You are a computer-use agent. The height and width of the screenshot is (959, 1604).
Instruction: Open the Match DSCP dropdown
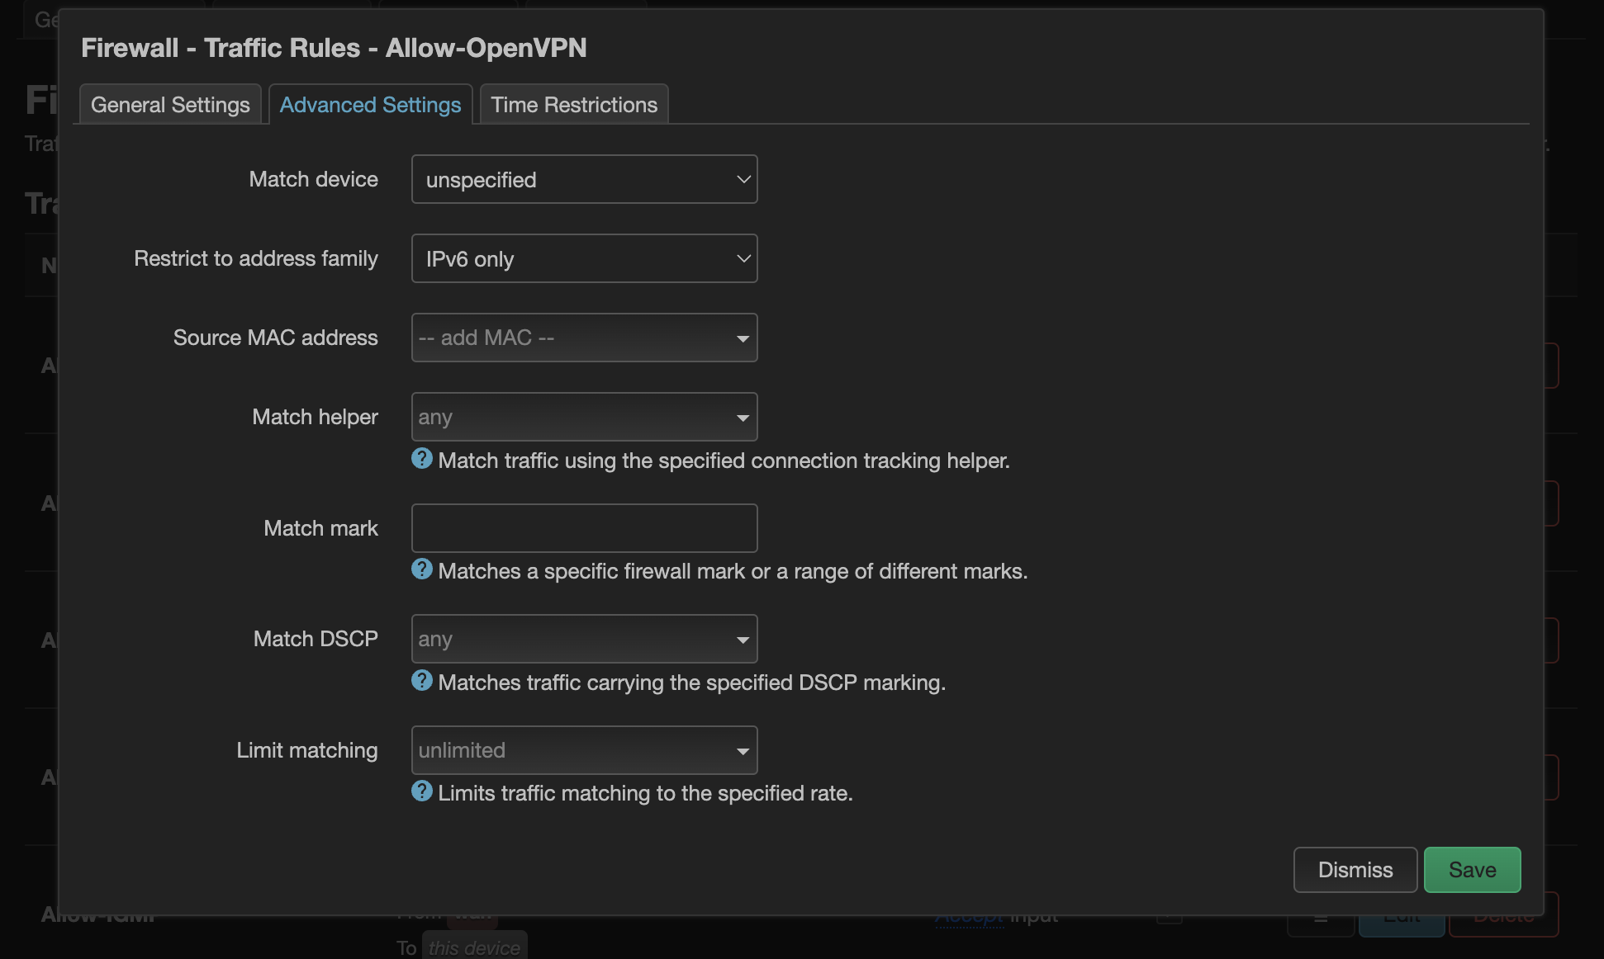[584, 639]
